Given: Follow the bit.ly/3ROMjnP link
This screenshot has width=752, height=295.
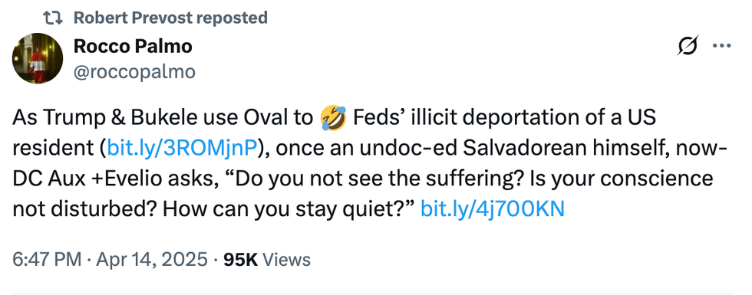Looking at the screenshot, I should coord(180,148).
